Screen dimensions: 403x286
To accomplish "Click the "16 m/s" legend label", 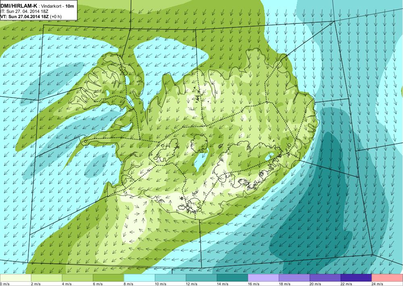I will click(x=253, y=284).
